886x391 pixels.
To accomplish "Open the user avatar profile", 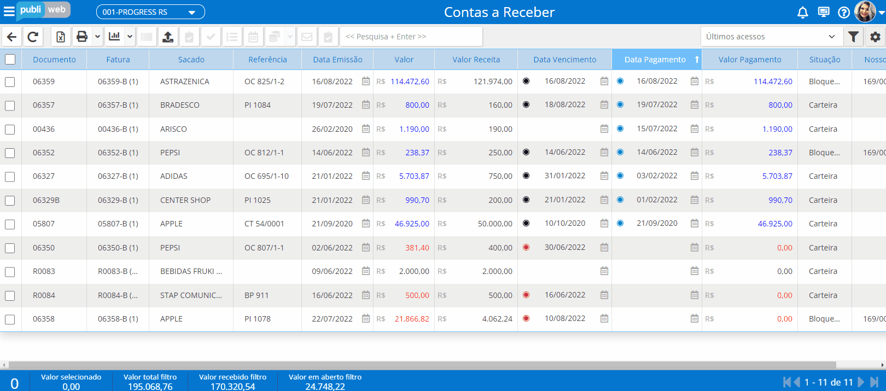I will (865, 11).
